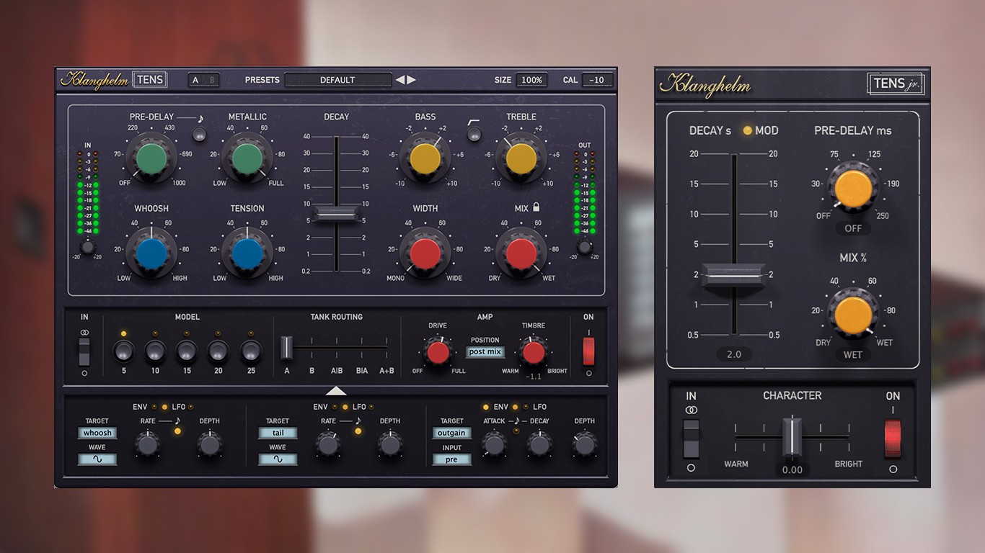Image resolution: width=985 pixels, height=553 pixels.
Task: Collapse the modulation panel via the triangle arrow
Action: click(336, 391)
